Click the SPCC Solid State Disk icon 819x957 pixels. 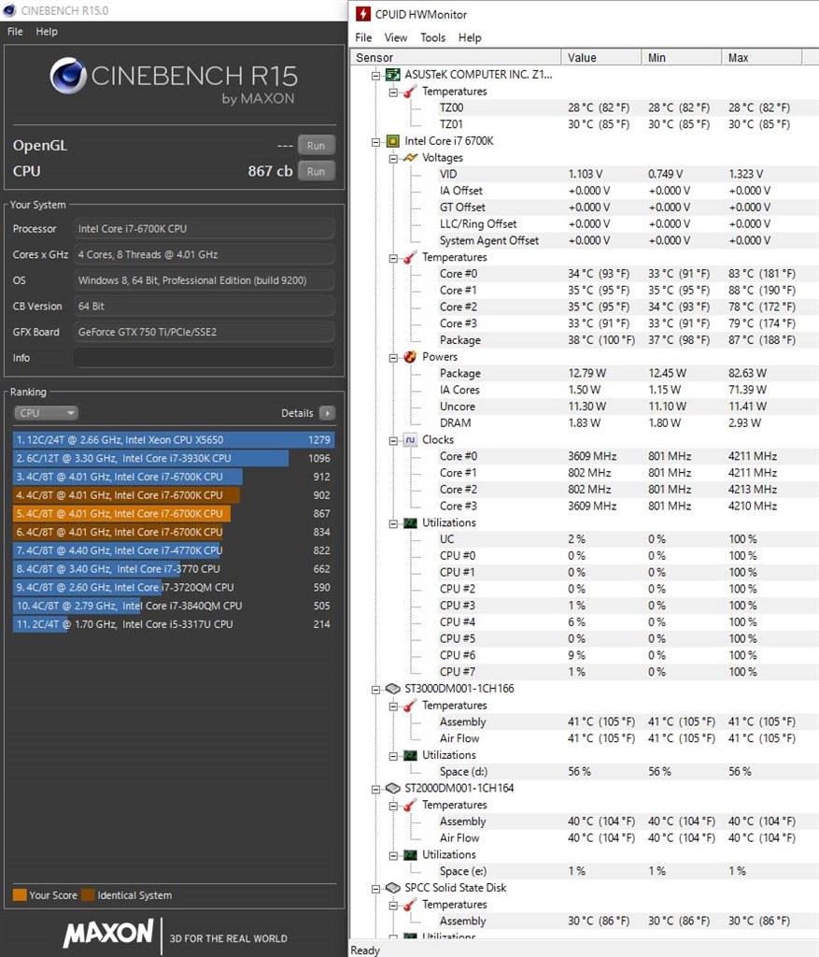point(393,888)
